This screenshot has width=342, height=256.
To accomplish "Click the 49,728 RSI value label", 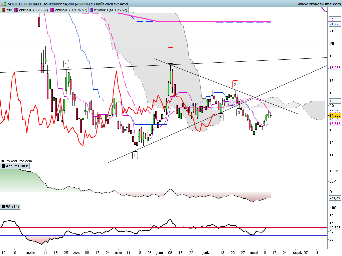I will 335,228.
